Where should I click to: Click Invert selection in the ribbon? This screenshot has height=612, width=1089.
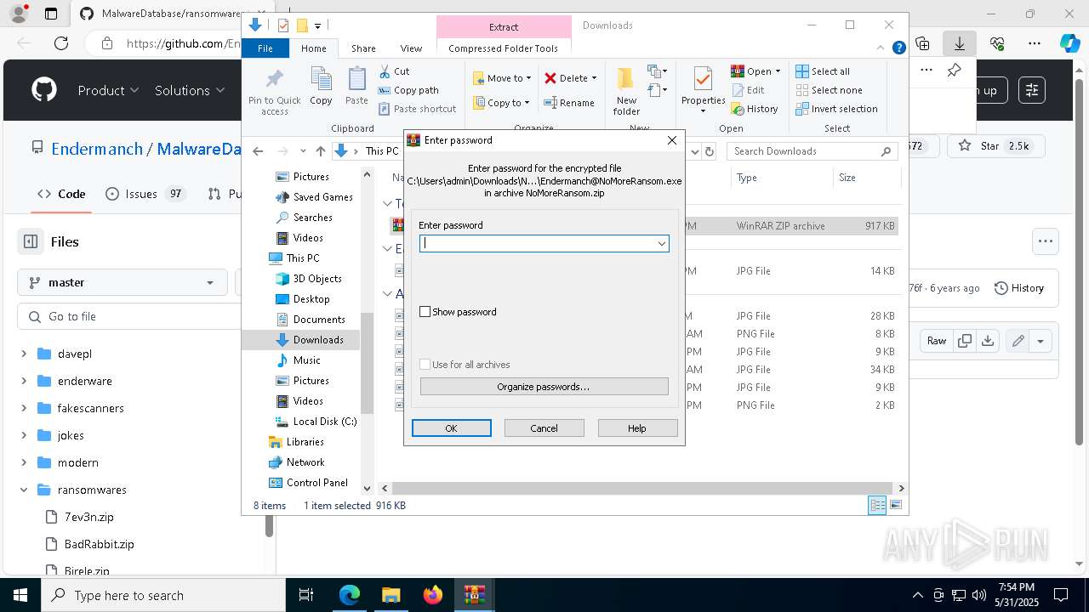click(x=836, y=109)
